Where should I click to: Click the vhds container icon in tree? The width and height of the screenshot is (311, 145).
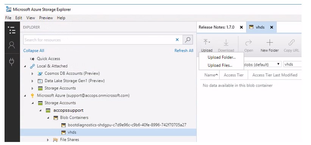[x=63, y=132]
